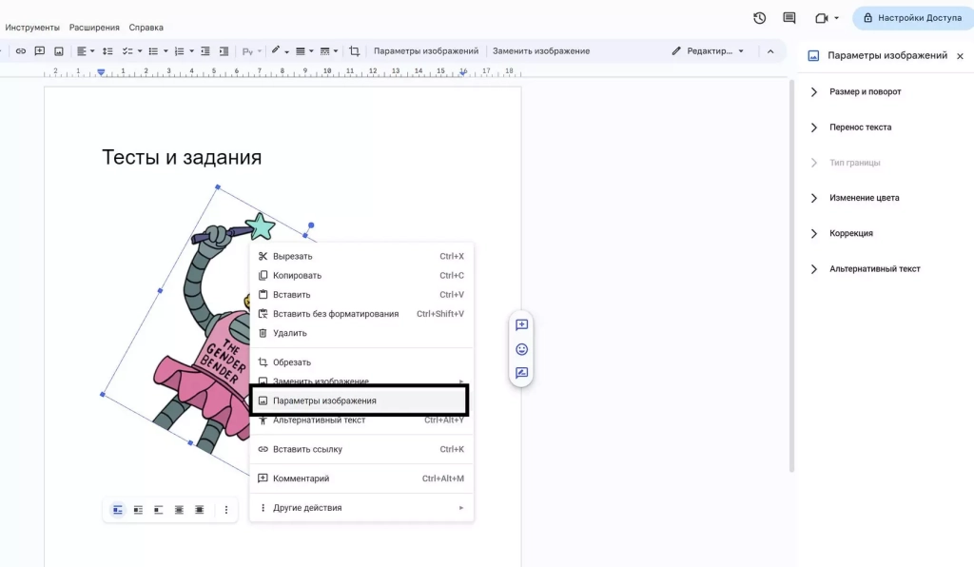This screenshot has width=974, height=567.
Task: Select the Wrap text image layout option
Action: click(138, 510)
